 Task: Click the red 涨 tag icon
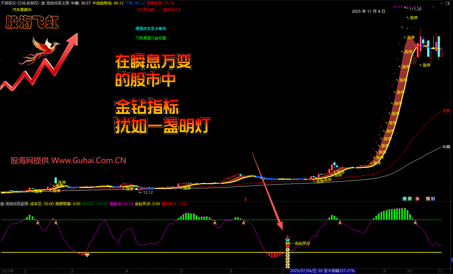[x=417, y=199]
